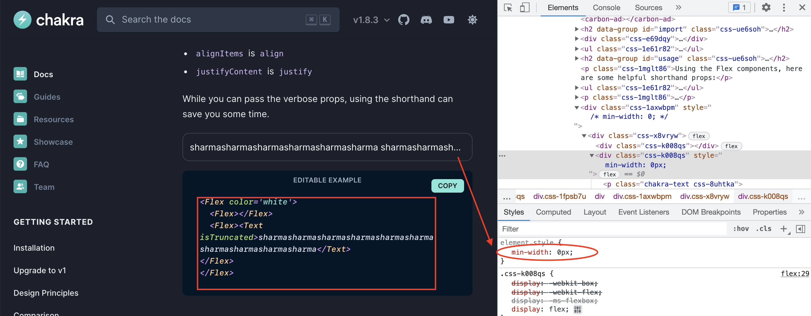This screenshot has height=316, width=811.
Task: Collapse the div.css-1axwbpm node
Action: coord(576,107)
